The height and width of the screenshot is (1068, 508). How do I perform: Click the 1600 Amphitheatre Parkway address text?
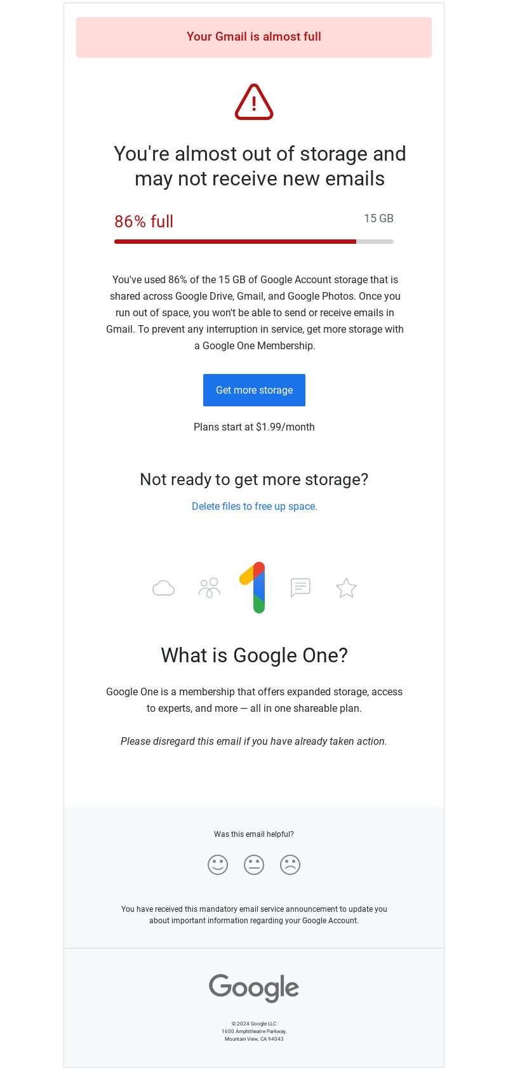pyautogui.click(x=254, y=1031)
